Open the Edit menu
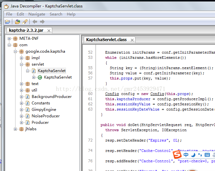The width and height of the screenshot is (215, 171). [20, 14]
